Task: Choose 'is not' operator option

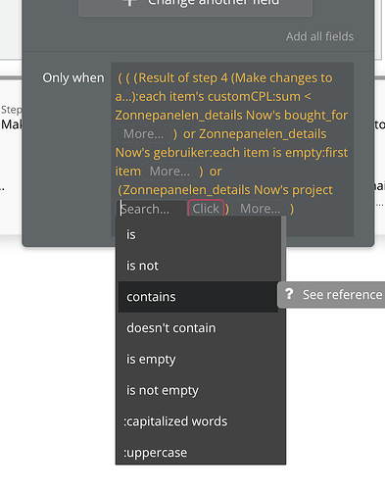Action: click(x=198, y=266)
